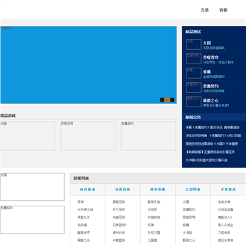The height and width of the screenshot is (246, 246).
Task: Select the last black carousel indicator square
Action: tap(172, 100)
